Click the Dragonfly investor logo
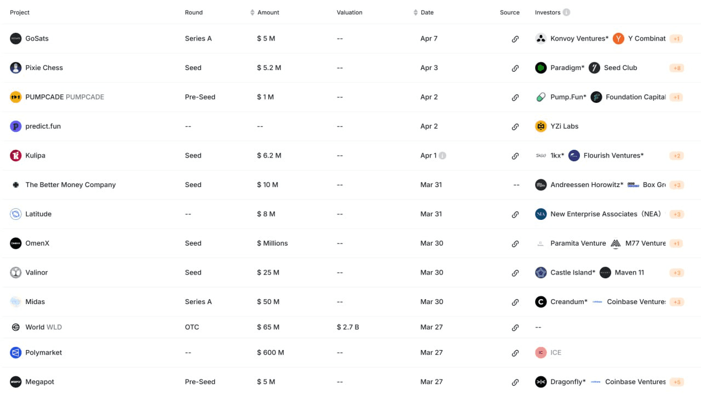 click(541, 382)
